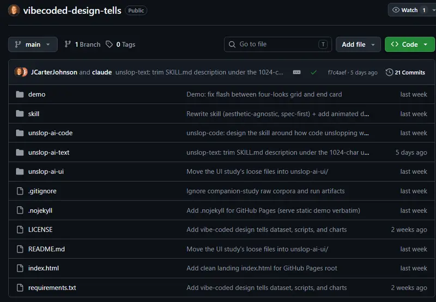Open README.md row commit message link

[x=257, y=249]
